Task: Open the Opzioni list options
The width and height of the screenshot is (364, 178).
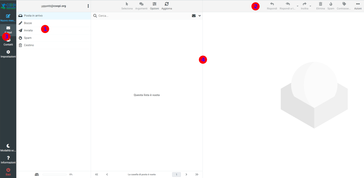Action: pos(154,4)
